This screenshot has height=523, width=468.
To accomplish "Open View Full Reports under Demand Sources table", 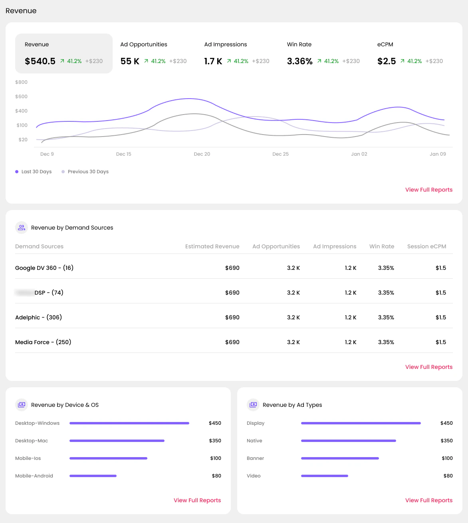I will 429,367.
